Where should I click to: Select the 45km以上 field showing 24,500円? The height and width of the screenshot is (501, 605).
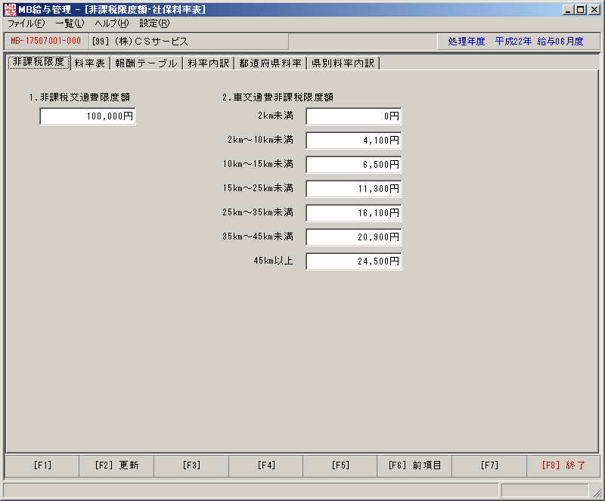point(354,261)
